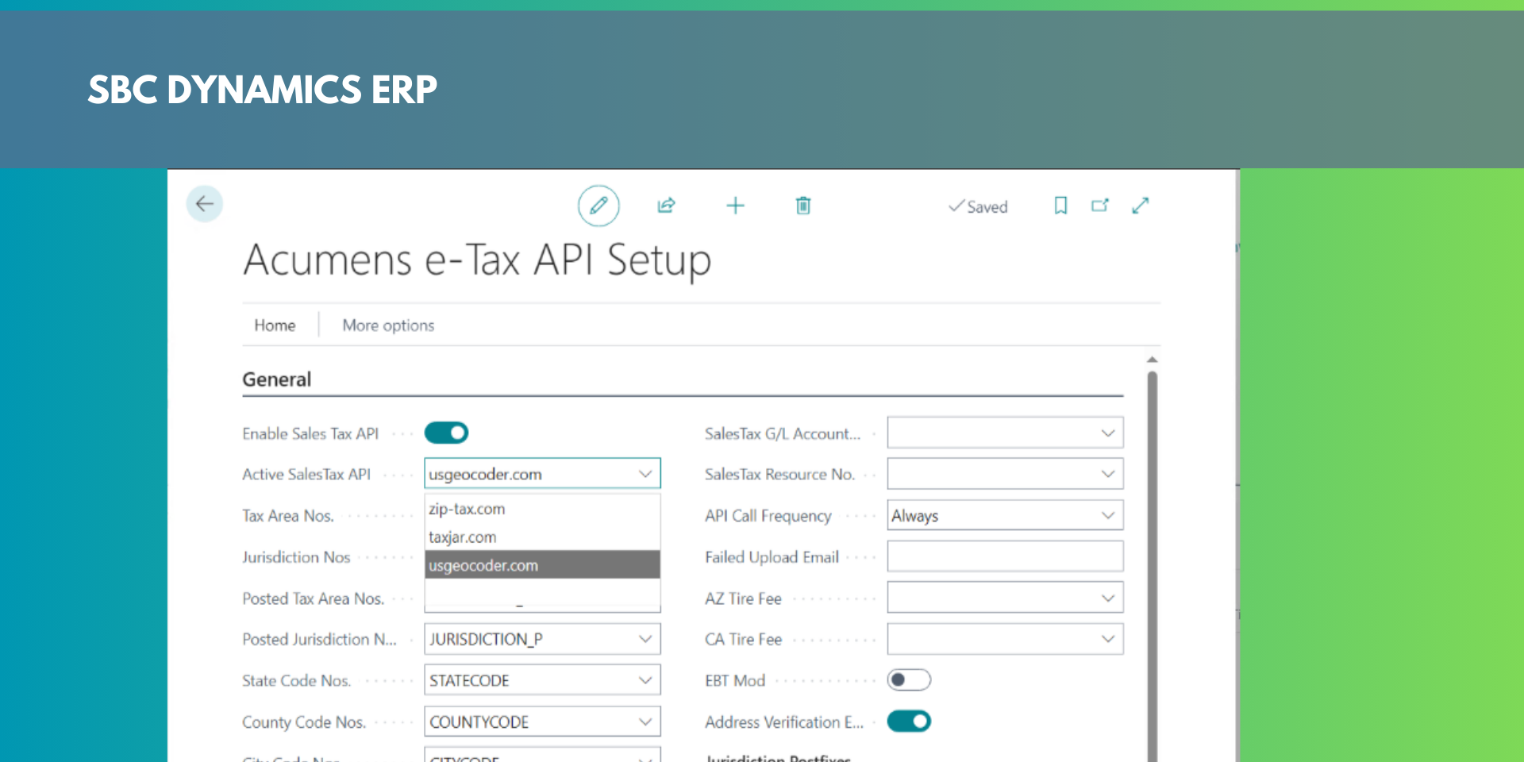Create a new record with the plus icon
This screenshot has height=762, width=1524.
pos(735,206)
